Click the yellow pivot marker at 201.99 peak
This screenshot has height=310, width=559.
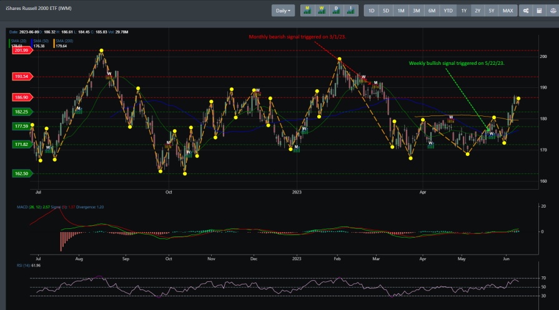pyautogui.click(x=102, y=51)
